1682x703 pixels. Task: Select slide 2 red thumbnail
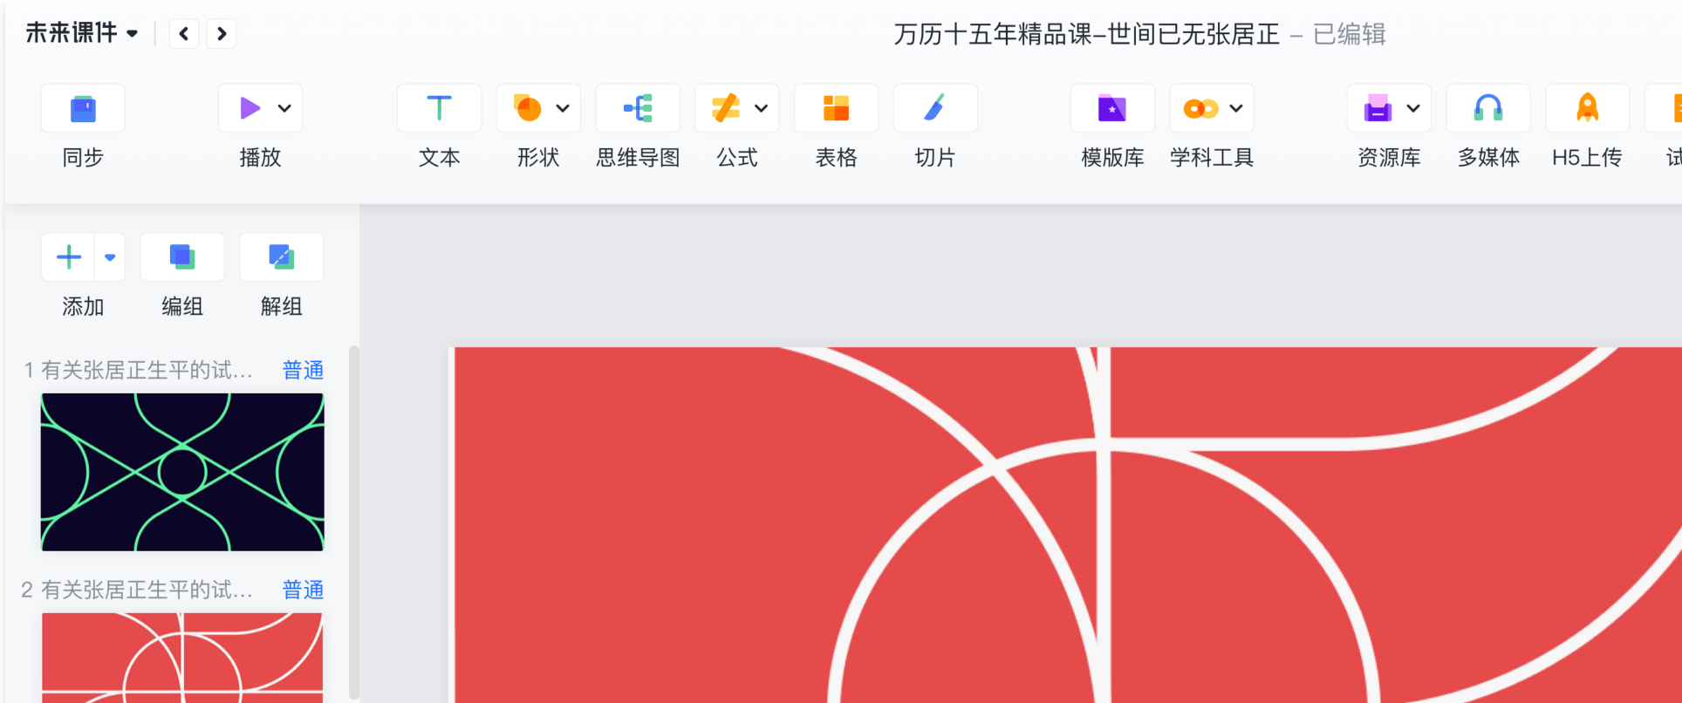pos(182,658)
